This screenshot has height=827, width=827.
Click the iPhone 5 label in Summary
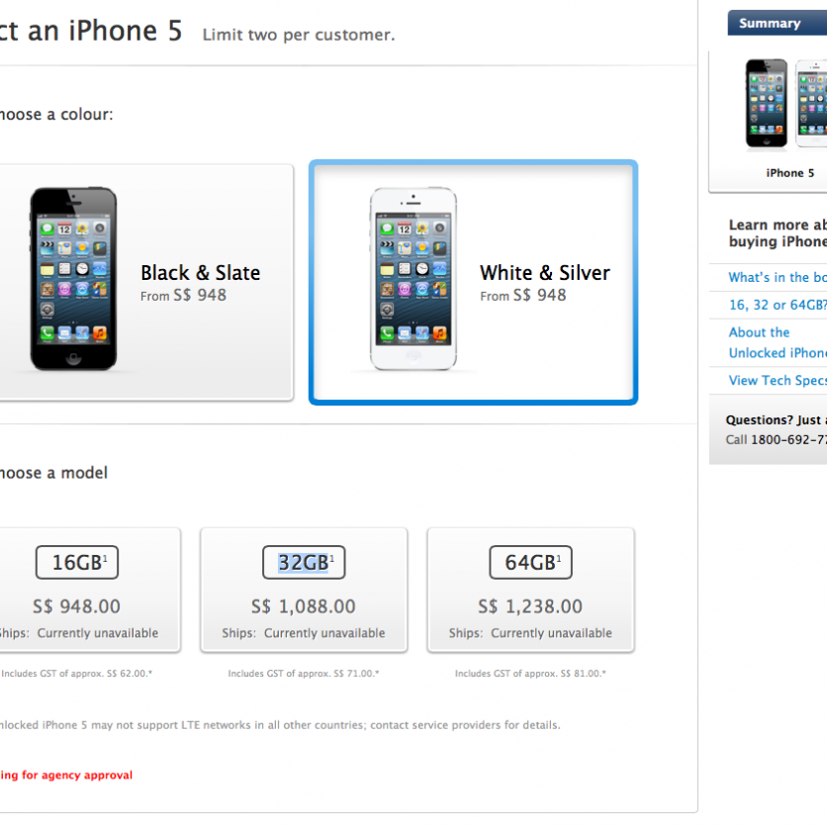coord(789,173)
